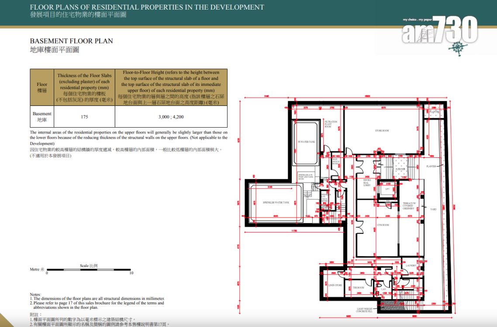Click the FS Water Tank outline
This screenshot has height=327, width=497.
tap(306, 142)
